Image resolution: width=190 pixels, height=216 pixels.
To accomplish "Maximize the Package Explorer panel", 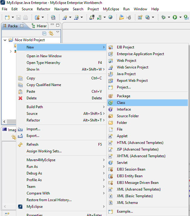I will 58,25.
